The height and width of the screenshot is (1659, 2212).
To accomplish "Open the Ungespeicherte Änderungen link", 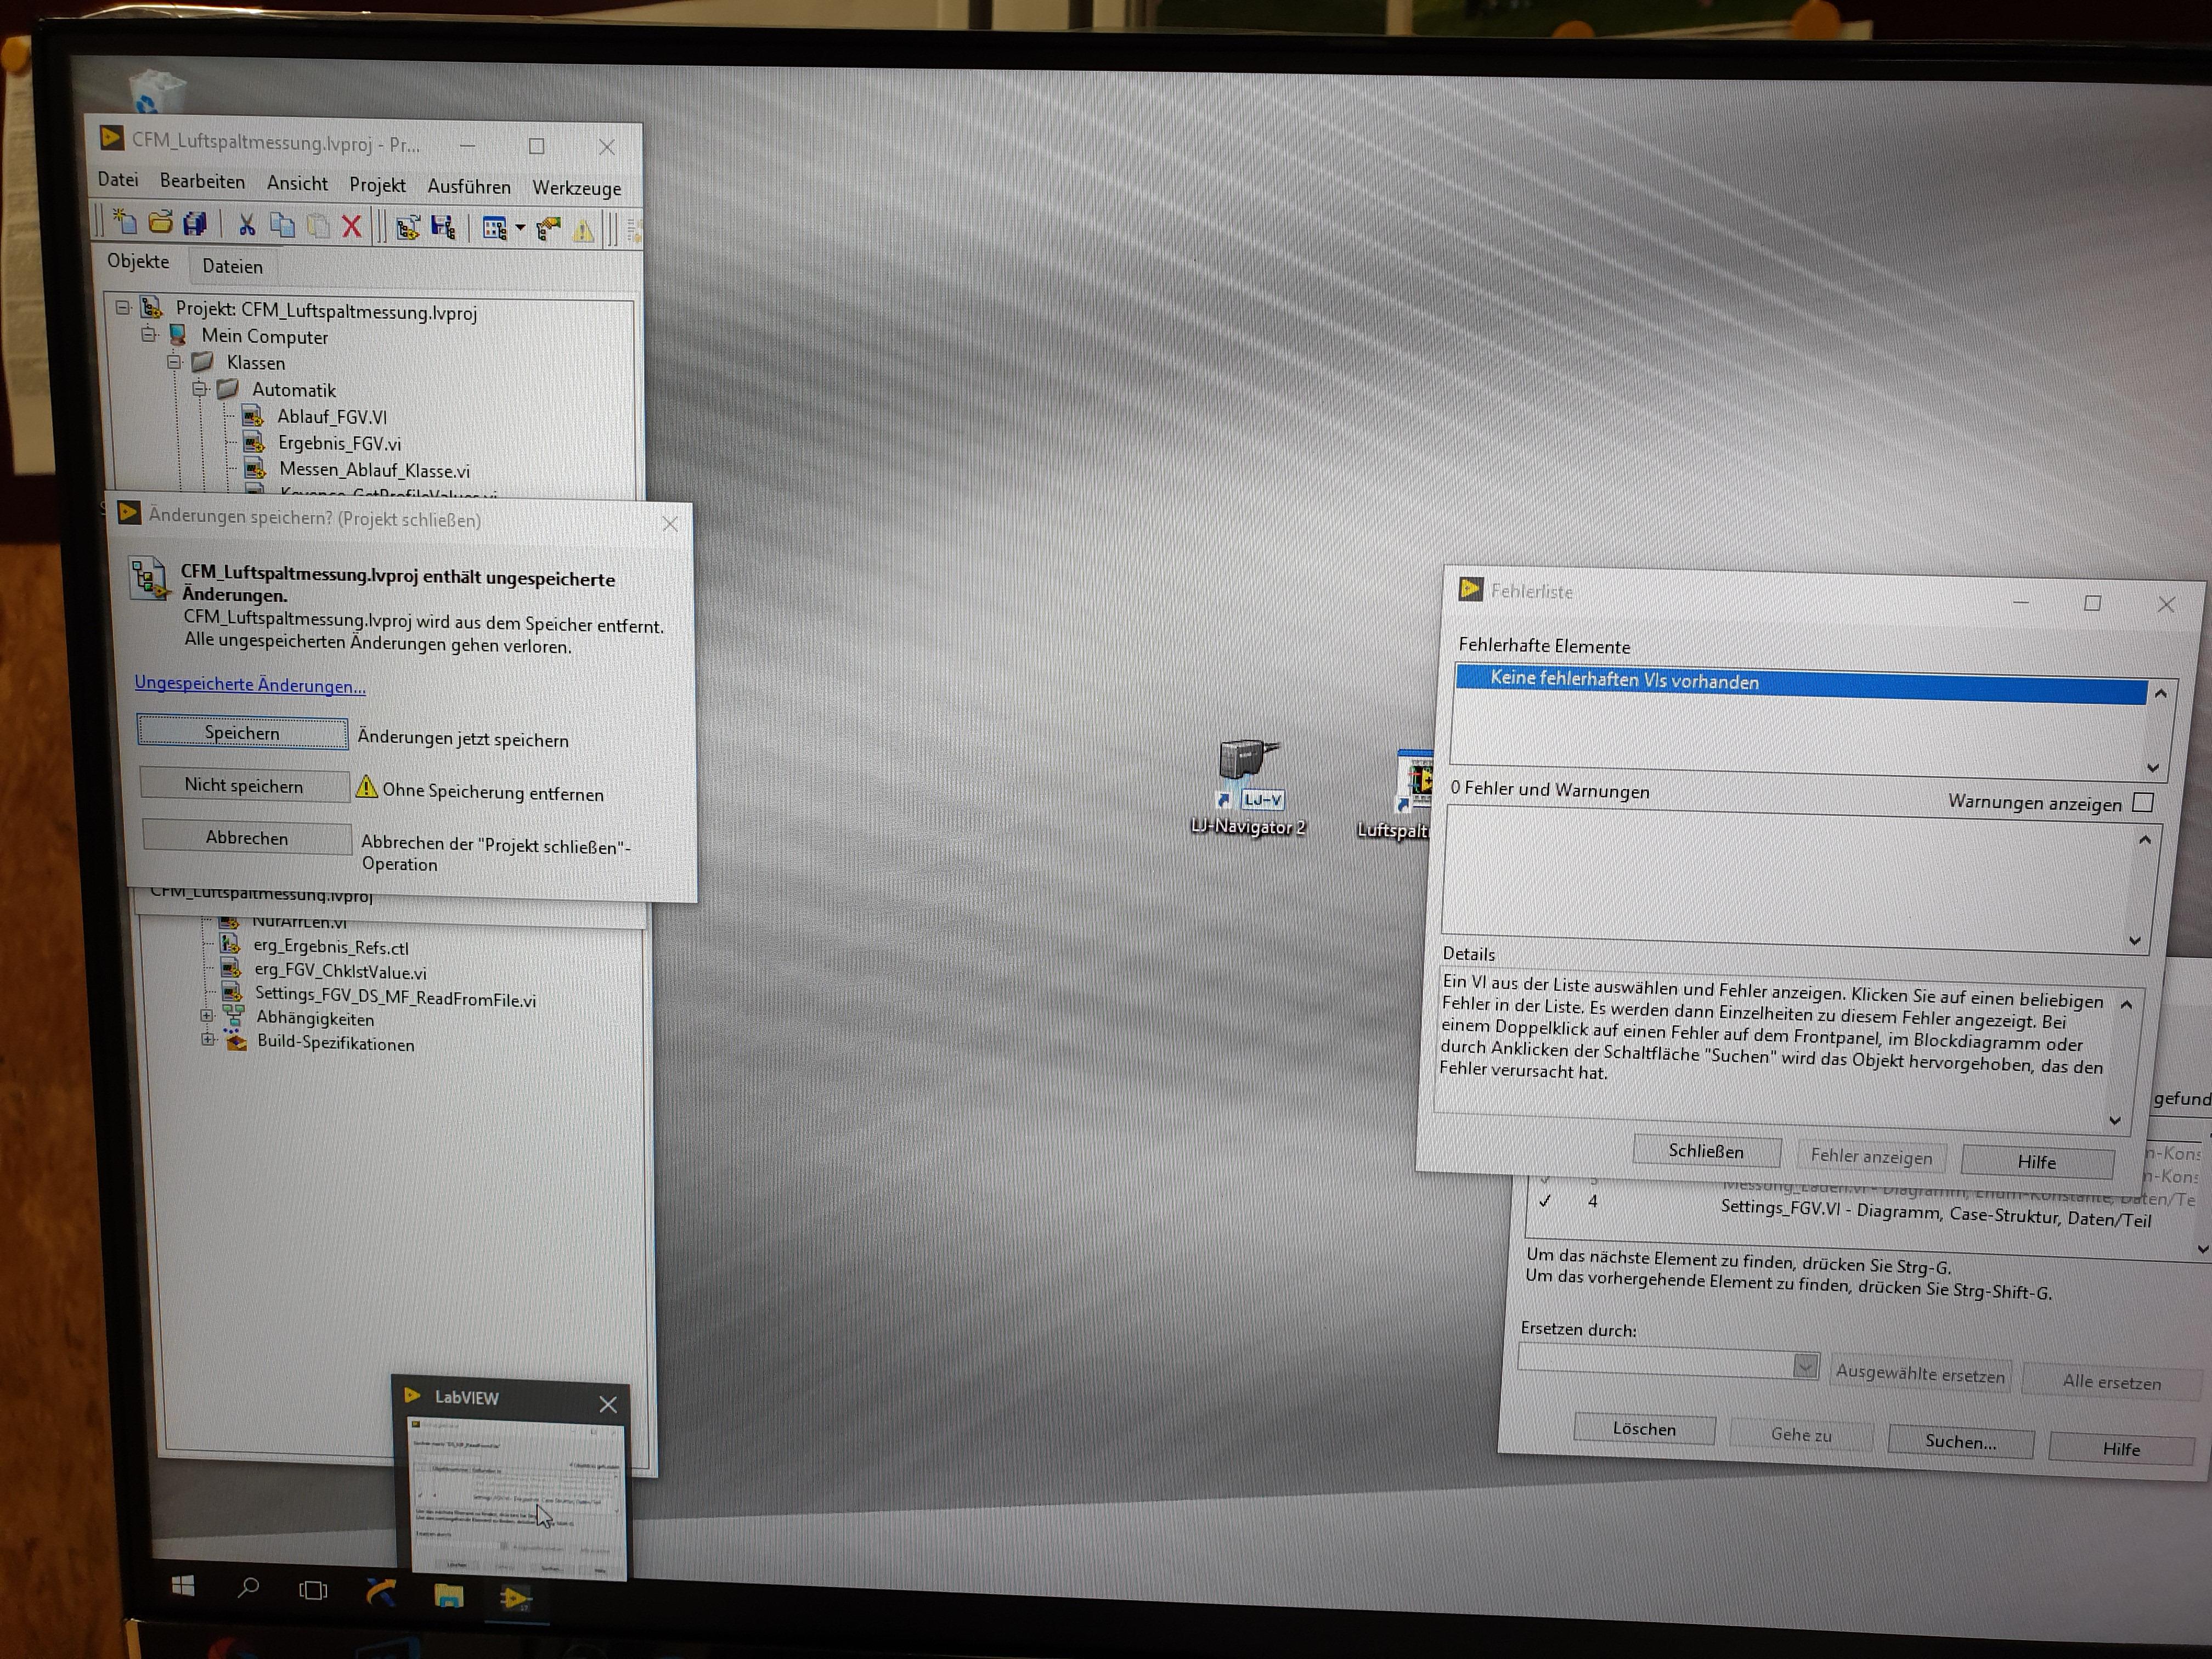I will (250, 685).
